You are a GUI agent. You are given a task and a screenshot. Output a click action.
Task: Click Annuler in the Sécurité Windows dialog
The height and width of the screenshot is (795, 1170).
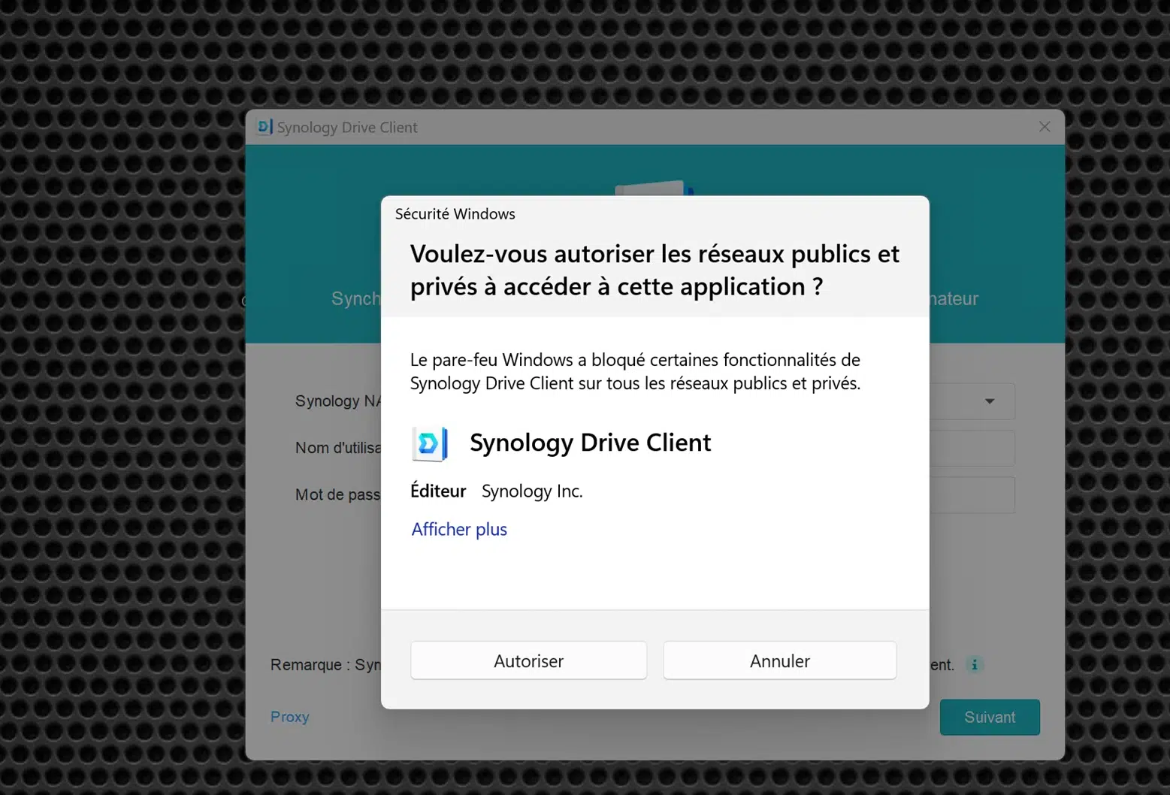[779, 660]
